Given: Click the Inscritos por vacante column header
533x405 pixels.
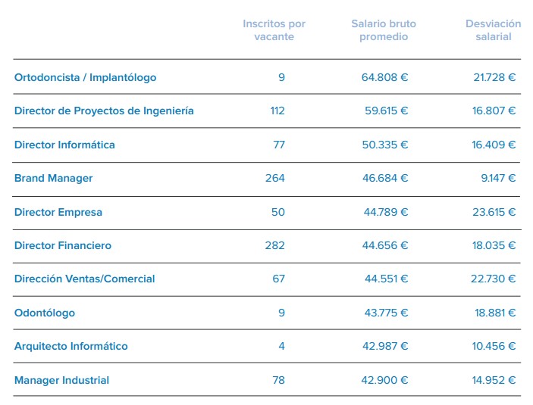Looking at the screenshot, I should pos(274,30).
